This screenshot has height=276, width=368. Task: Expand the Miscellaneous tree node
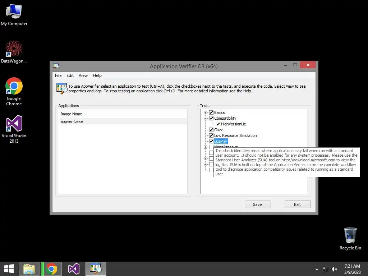coord(205,147)
